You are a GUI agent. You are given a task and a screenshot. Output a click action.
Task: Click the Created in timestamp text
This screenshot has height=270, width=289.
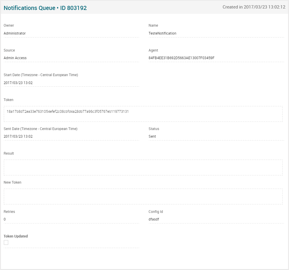click(x=254, y=7)
